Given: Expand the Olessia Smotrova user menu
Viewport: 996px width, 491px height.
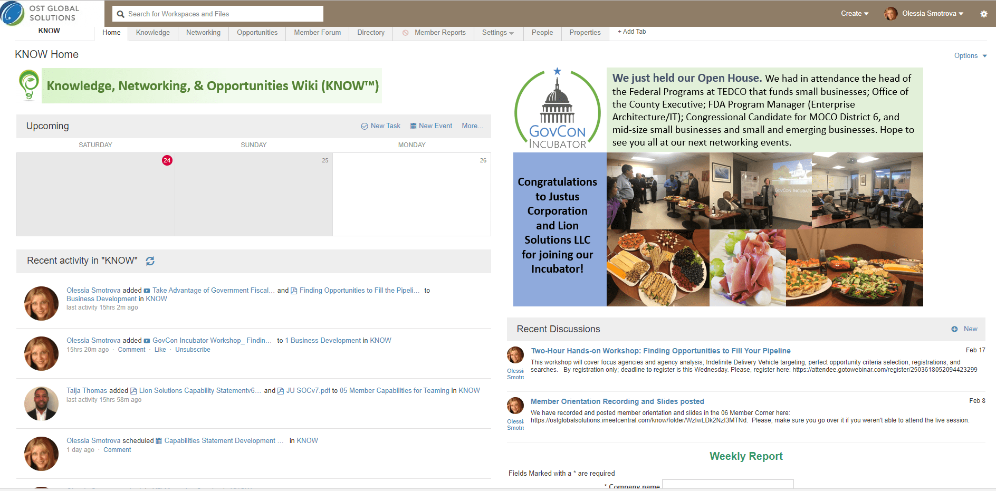Looking at the screenshot, I should click(933, 14).
